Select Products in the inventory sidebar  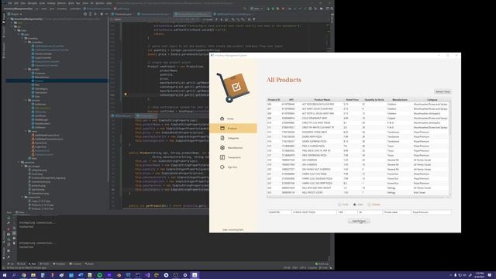point(232,129)
